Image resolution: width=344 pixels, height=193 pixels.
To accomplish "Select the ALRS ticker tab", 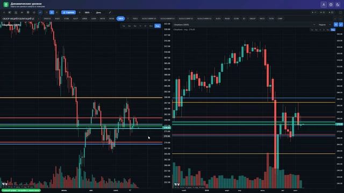I will pyautogui.click(x=218, y=19).
